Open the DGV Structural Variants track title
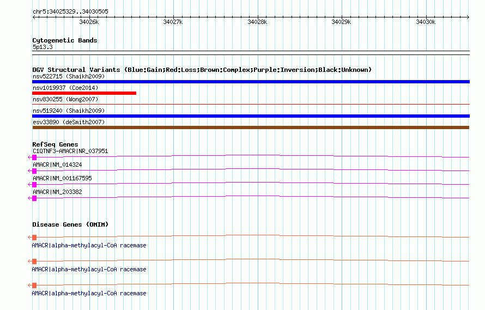 point(202,70)
